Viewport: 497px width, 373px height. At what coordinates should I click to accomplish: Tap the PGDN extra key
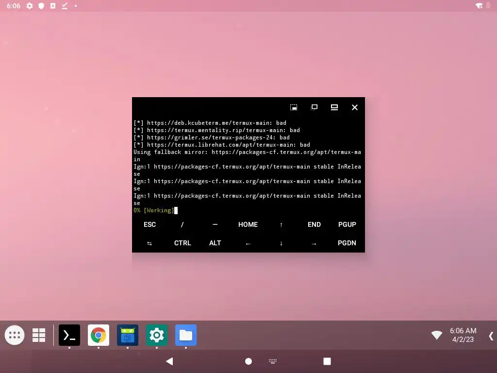pos(347,243)
